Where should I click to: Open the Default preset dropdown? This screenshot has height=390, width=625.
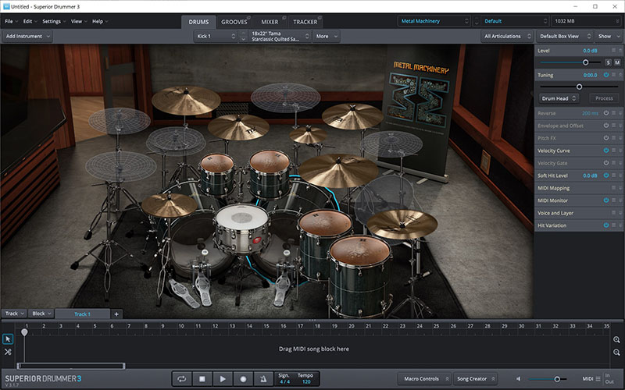[x=515, y=21]
